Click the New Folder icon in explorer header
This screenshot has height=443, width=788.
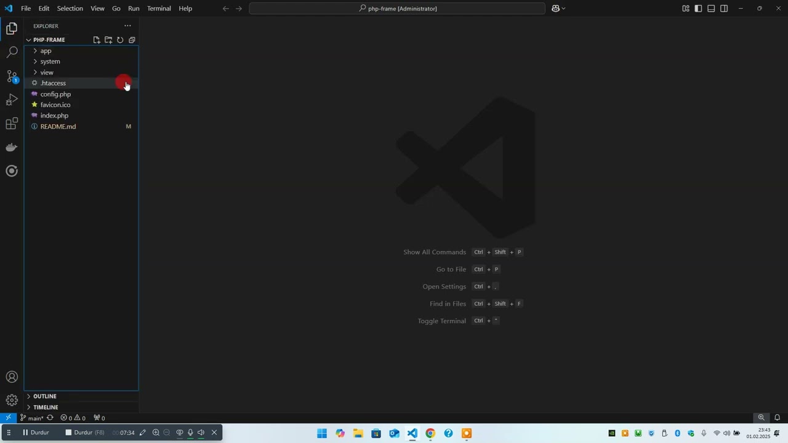pyautogui.click(x=108, y=40)
